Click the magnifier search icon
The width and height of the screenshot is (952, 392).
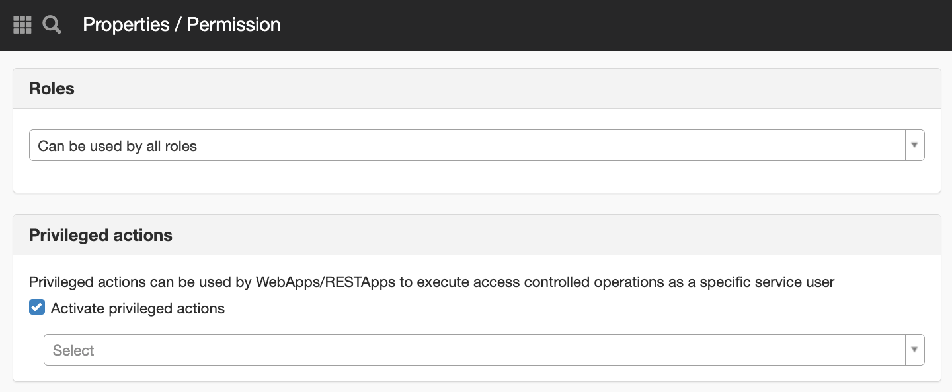pos(52,25)
